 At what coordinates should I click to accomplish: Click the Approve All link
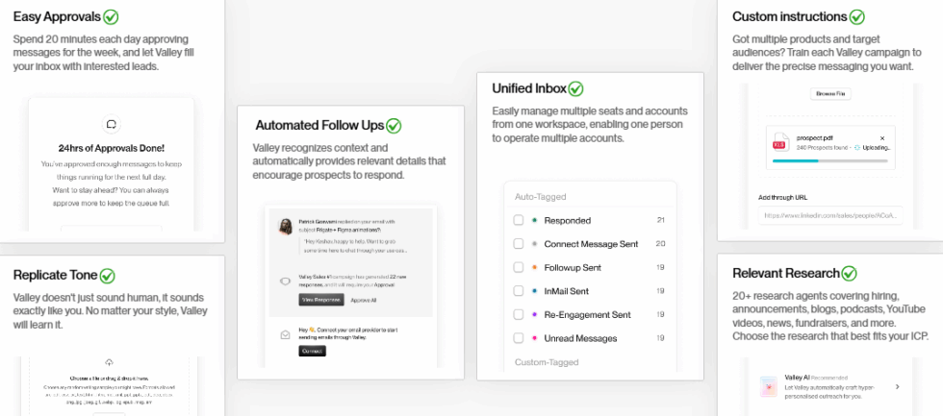363,300
